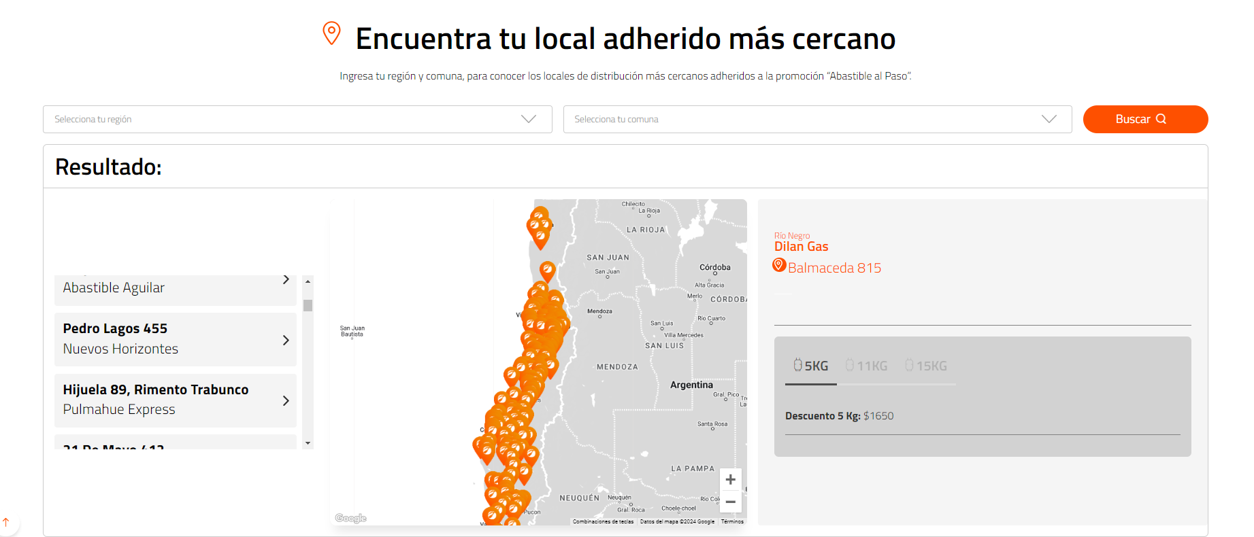Click the scroll-to-top arrow button
The width and height of the screenshot is (1254, 537).
6,522
